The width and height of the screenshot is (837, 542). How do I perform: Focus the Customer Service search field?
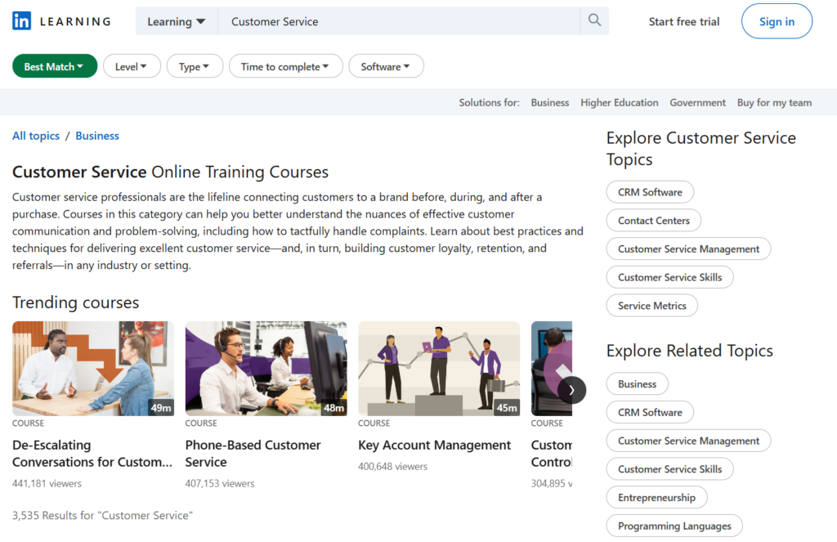click(x=399, y=21)
